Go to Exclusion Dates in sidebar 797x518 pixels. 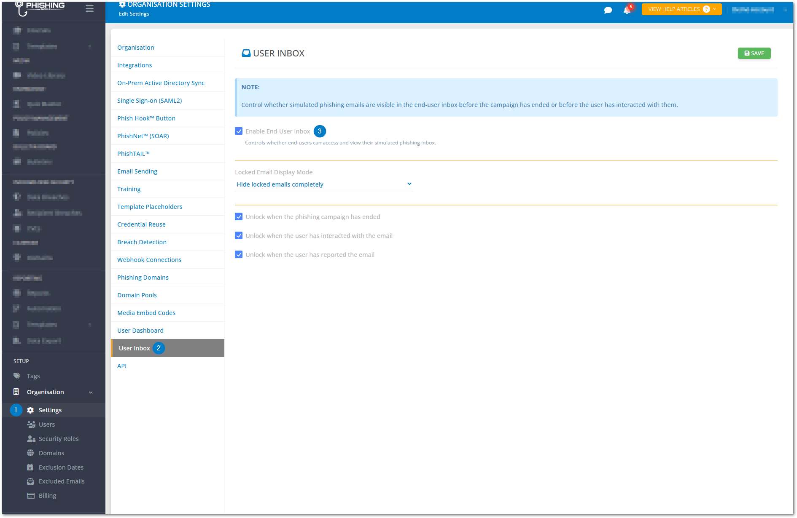[x=61, y=467]
